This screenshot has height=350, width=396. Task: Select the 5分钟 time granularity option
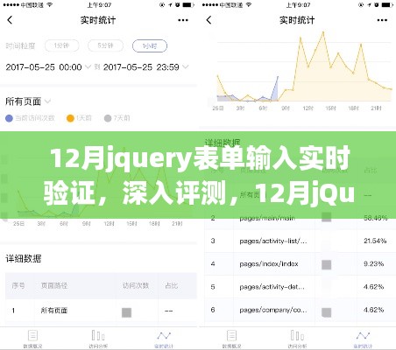pos(105,45)
